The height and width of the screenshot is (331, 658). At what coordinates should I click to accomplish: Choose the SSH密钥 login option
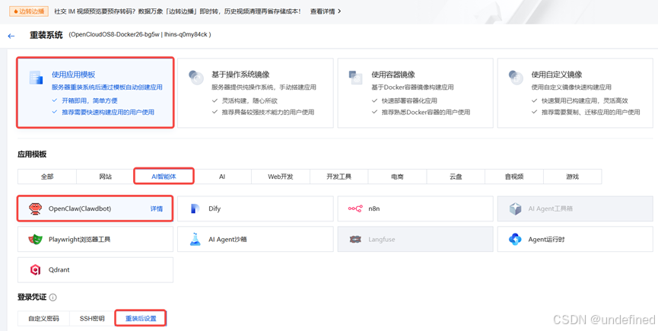tap(92, 318)
